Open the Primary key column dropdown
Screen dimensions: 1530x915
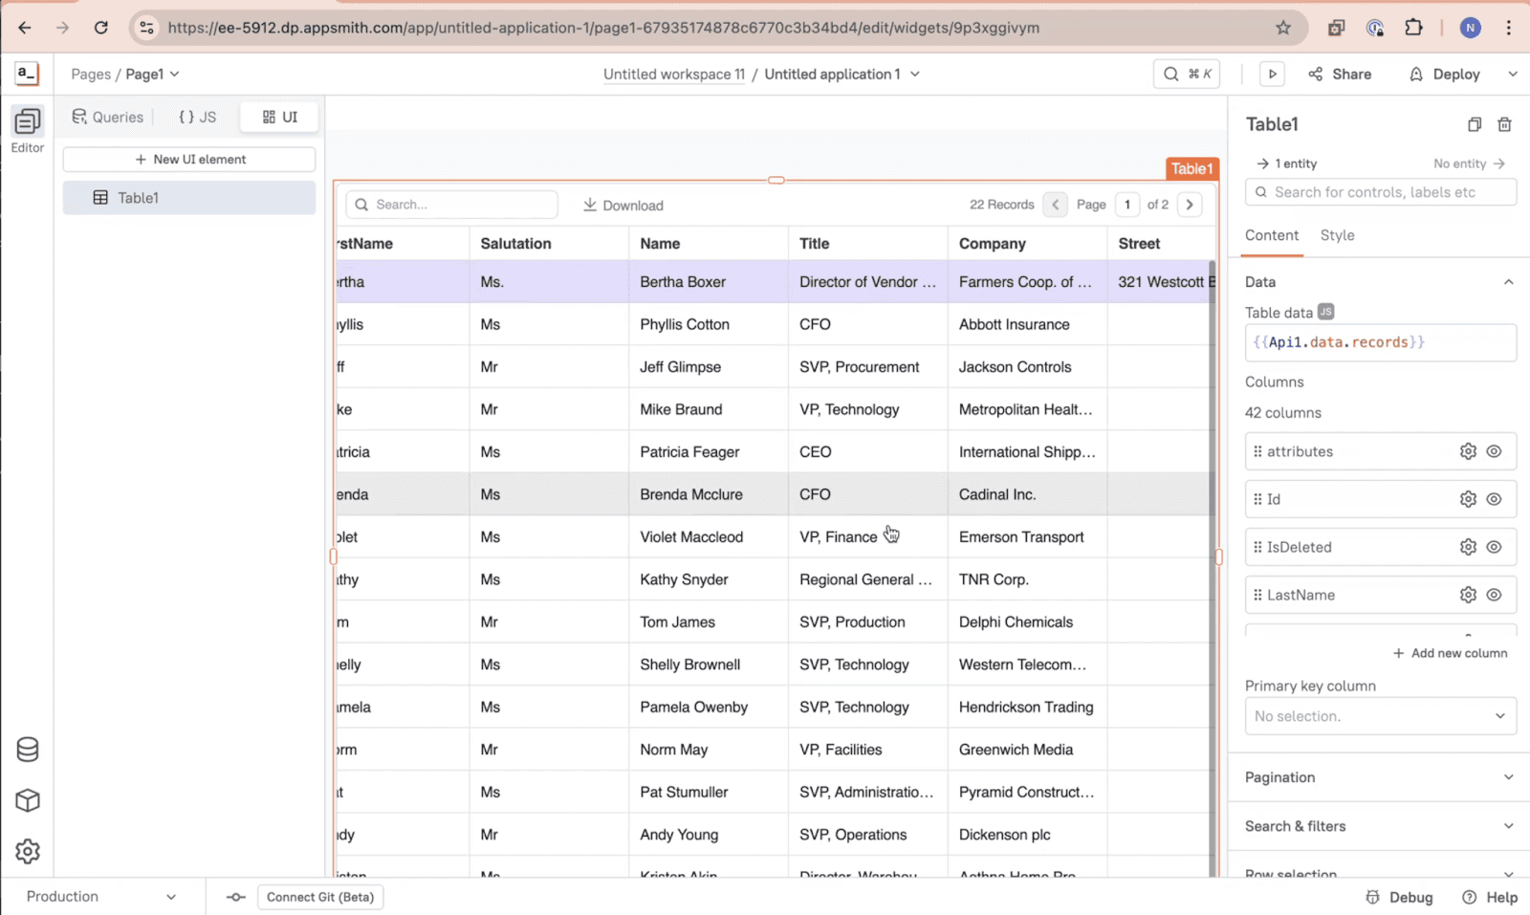pyautogui.click(x=1380, y=716)
